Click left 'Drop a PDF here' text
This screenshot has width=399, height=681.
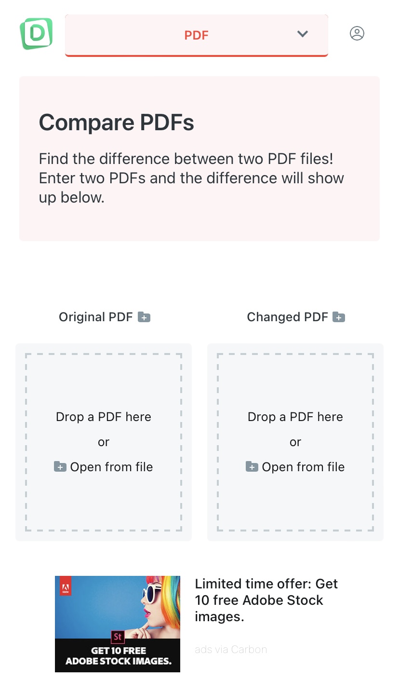104,417
